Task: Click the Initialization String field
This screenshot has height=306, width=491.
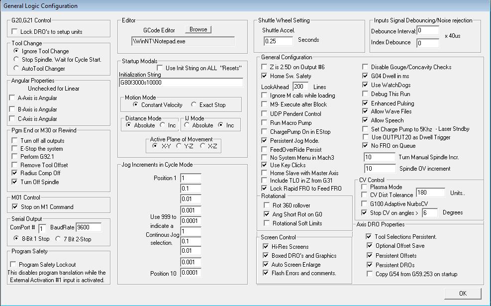Action: point(181,83)
